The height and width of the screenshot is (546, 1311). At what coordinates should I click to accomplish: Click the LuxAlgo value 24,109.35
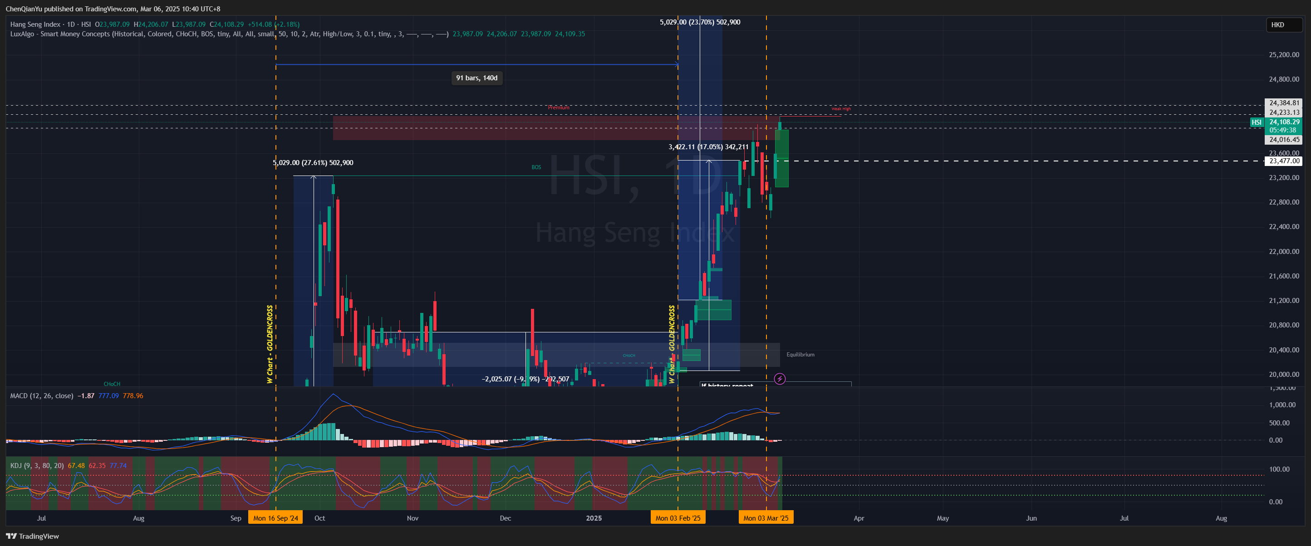(x=570, y=34)
